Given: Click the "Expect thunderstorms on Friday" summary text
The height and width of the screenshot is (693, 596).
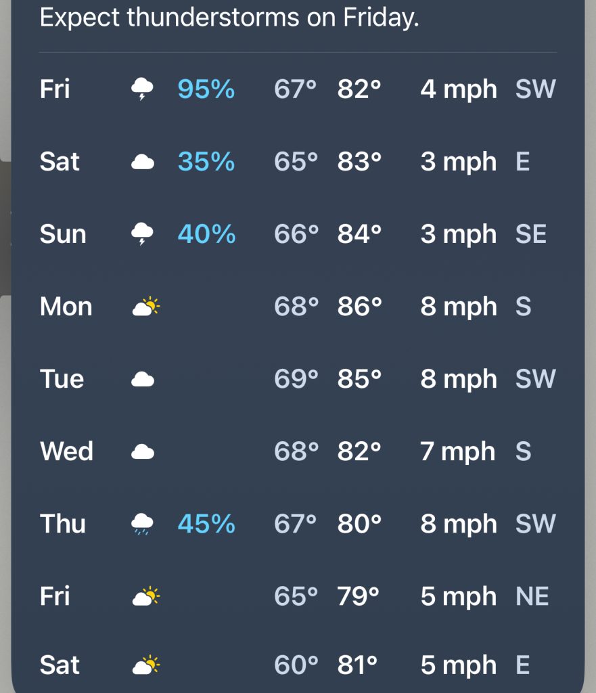Looking at the screenshot, I should click(229, 18).
